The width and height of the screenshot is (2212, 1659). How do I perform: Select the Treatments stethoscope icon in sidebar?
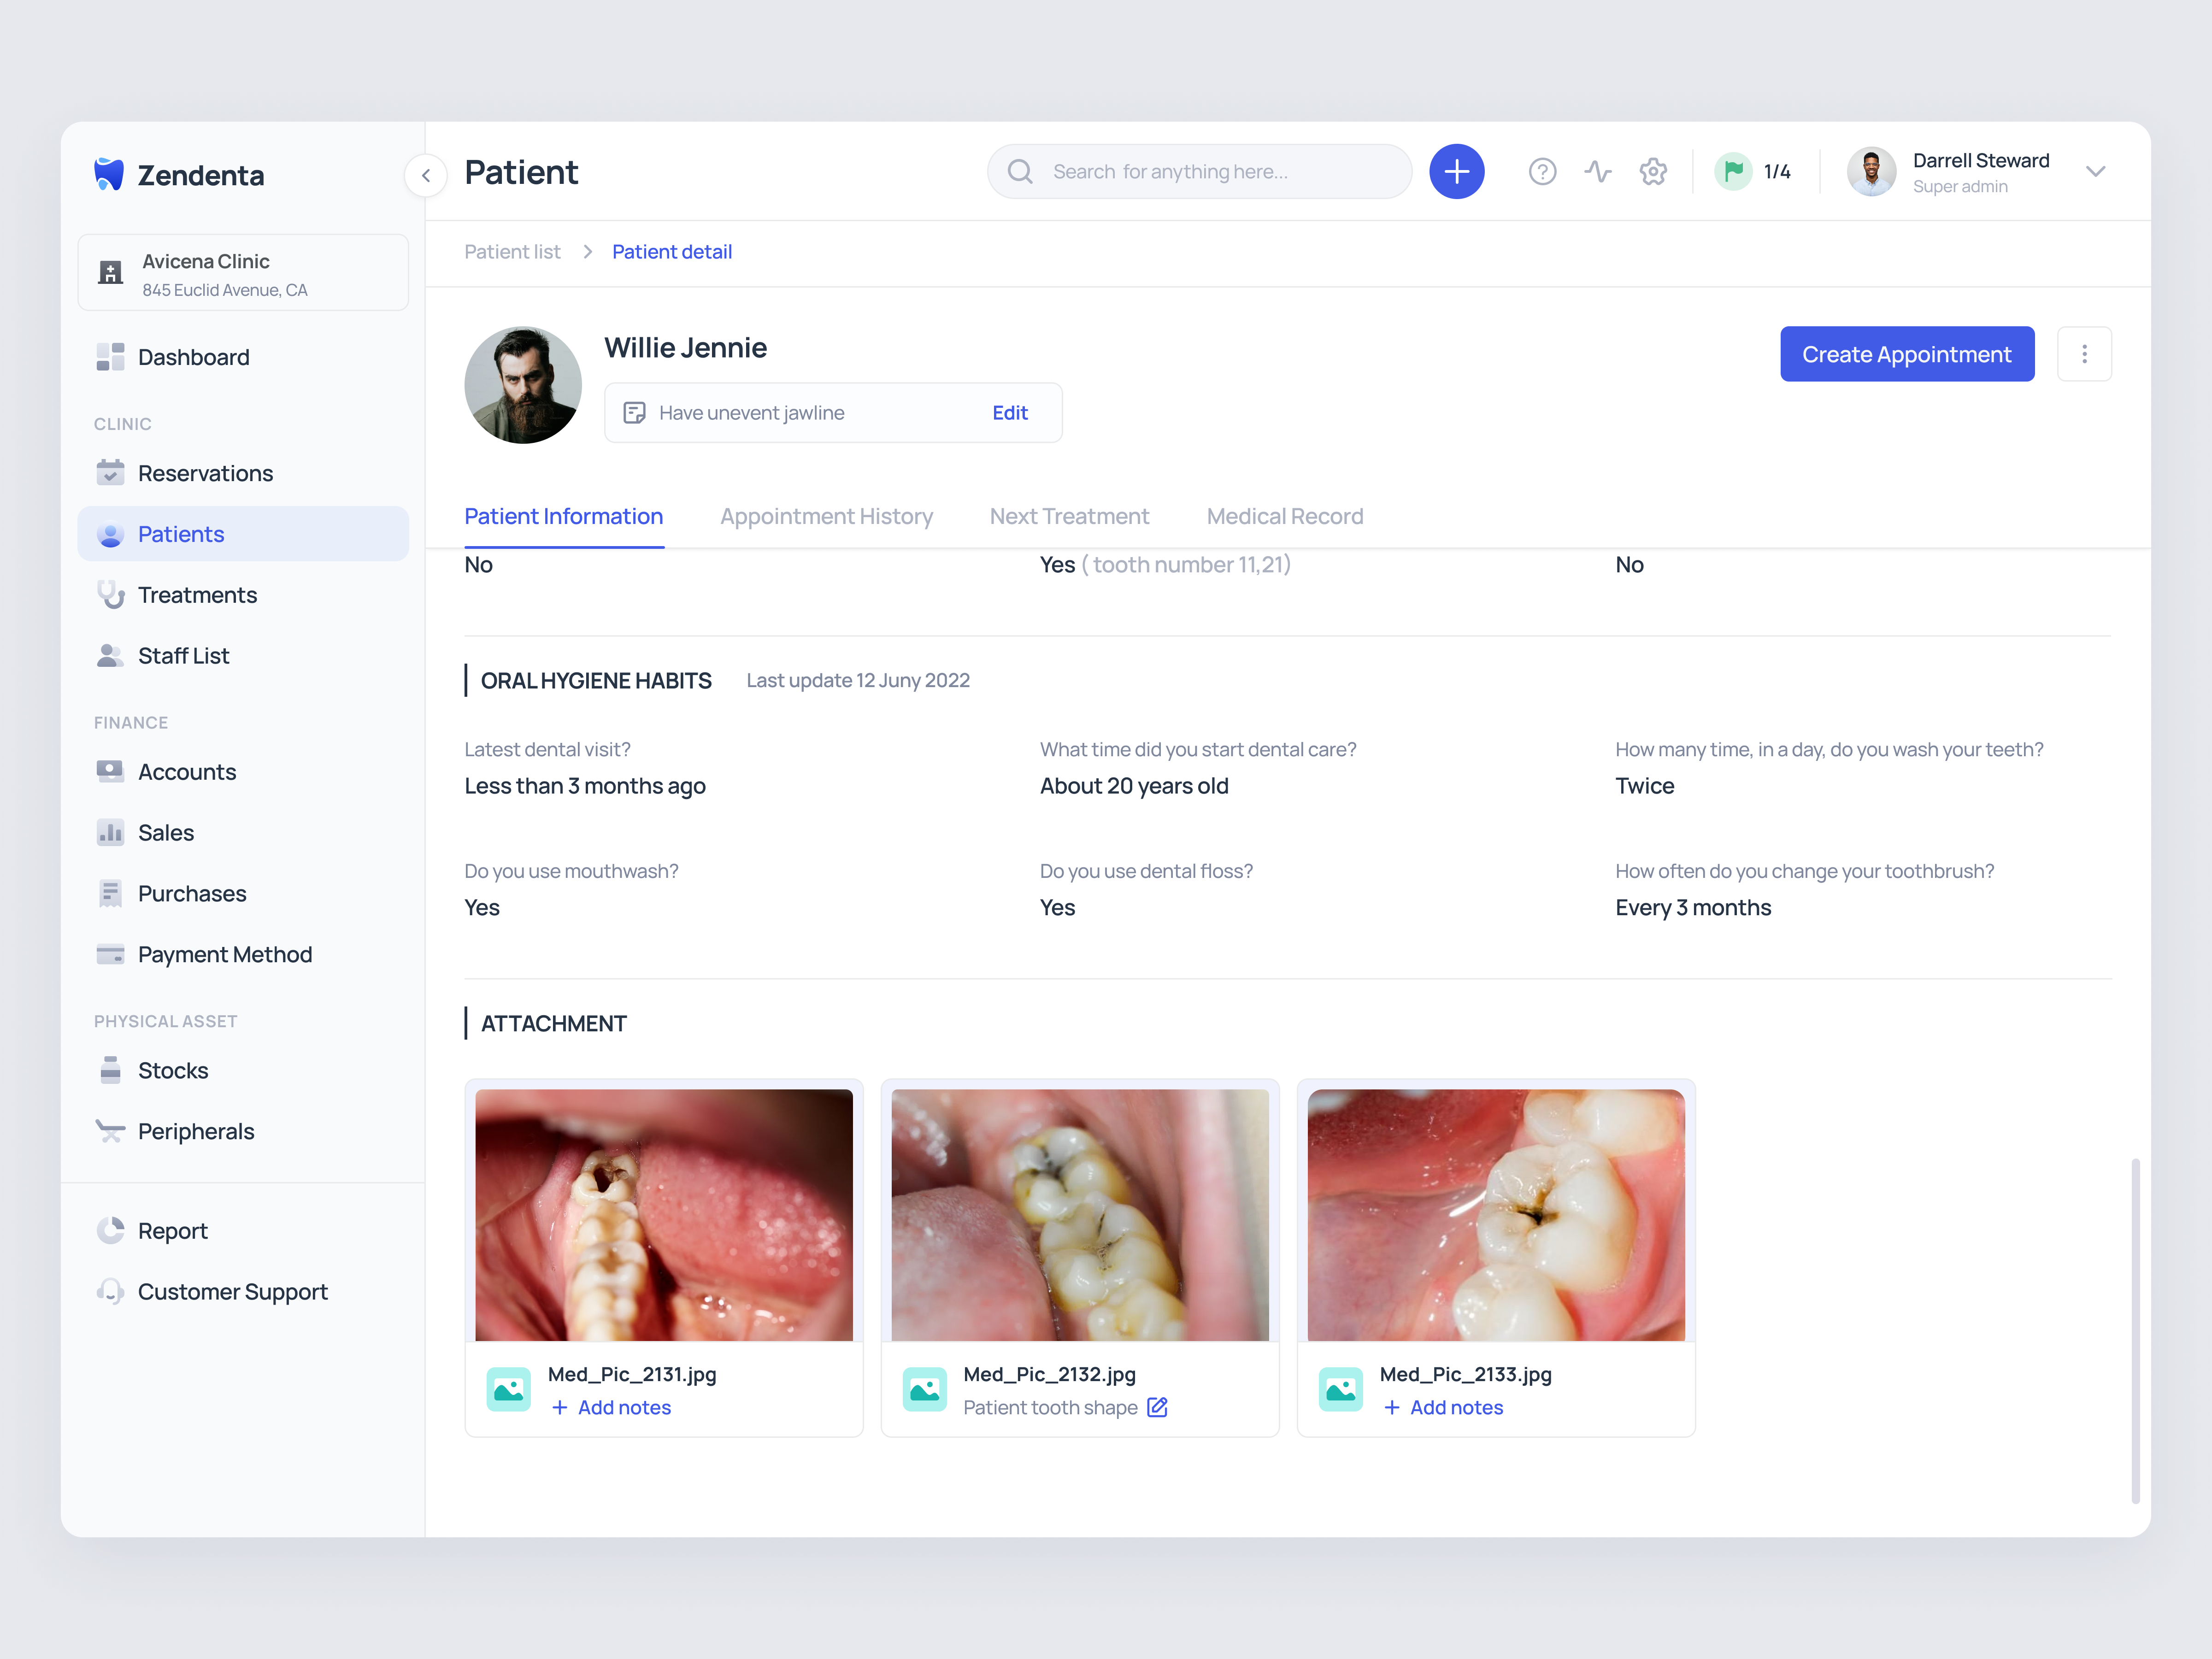110,594
